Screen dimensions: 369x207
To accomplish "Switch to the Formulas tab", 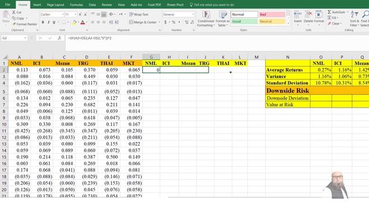I will tap(76, 5).
